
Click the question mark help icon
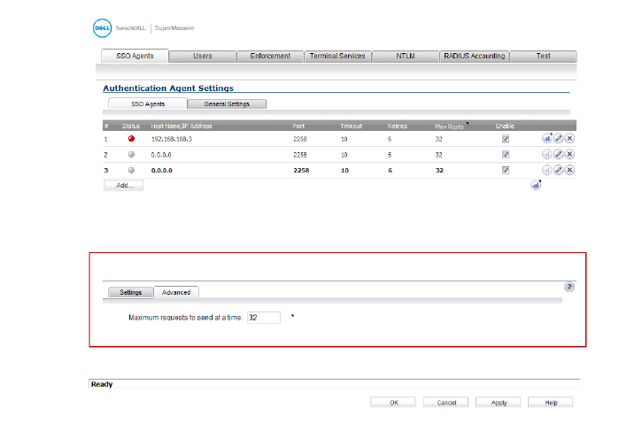(x=569, y=287)
